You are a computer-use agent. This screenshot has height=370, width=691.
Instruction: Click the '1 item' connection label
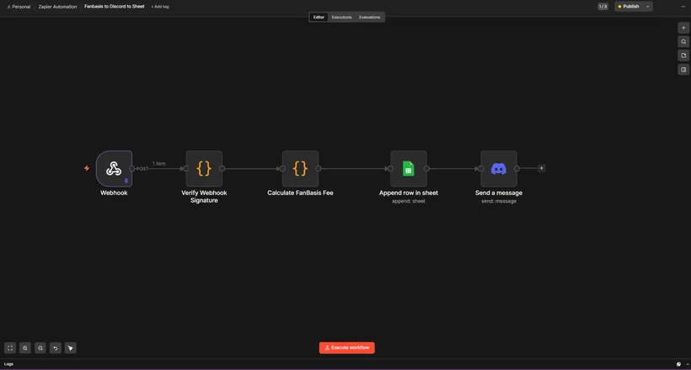click(x=159, y=163)
